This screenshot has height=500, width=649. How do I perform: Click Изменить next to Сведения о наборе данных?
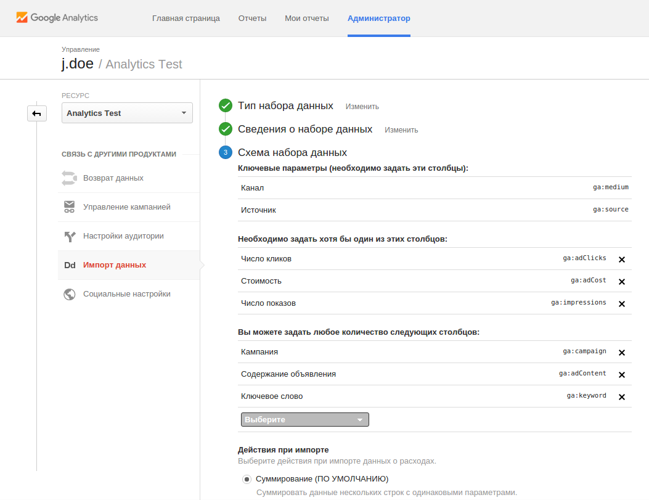click(x=401, y=130)
